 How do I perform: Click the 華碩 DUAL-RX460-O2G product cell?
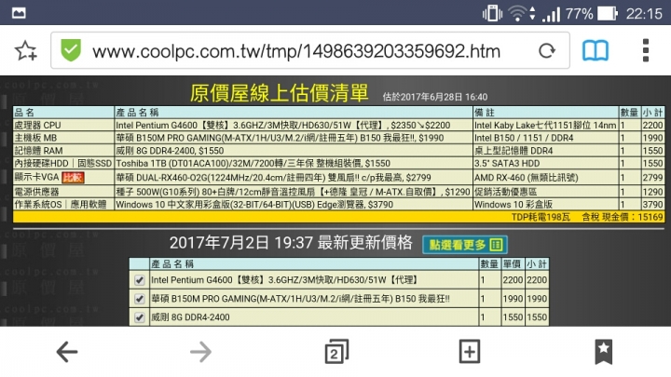[294, 178]
